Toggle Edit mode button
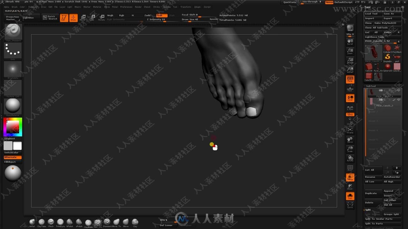The width and height of the screenshot is (408, 229). (x=64, y=18)
